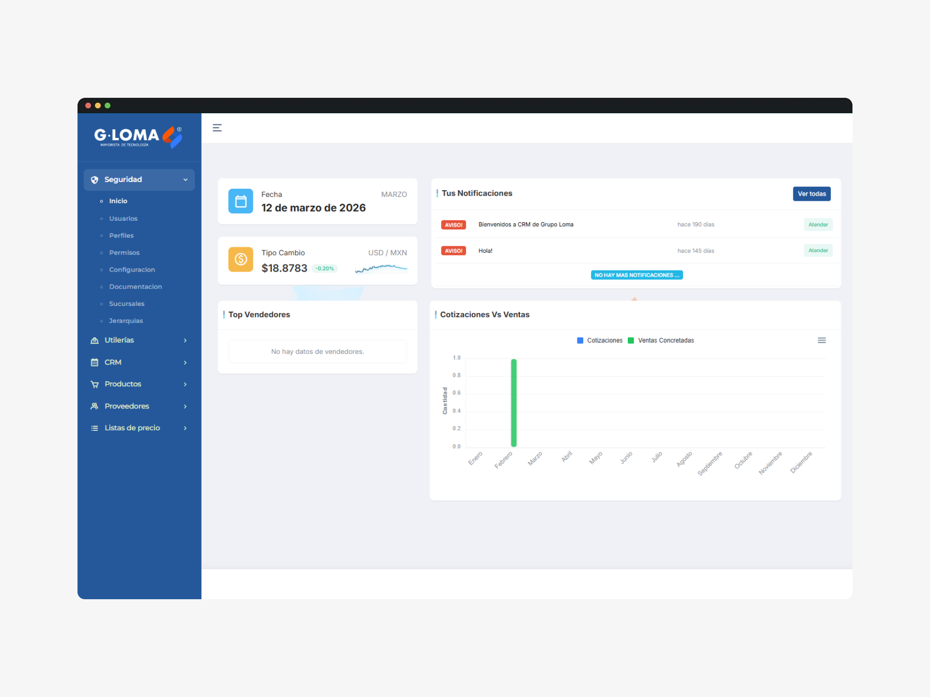This screenshot has height=697, width=930.
Task: Click the Productos cart icon
Action: coord(94,384)
